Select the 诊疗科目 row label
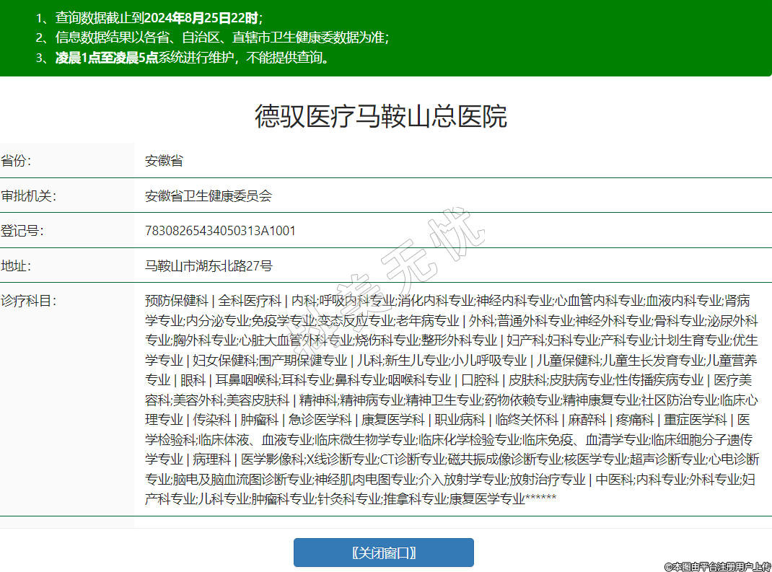The image size is (772, 572). [x=28, y=301]
